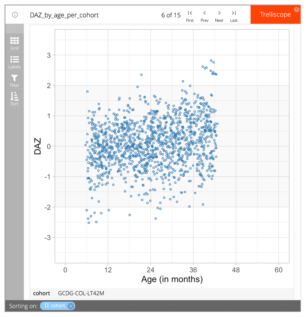Click the orange Trelliscope button
The height and width of the screenshot is (317, 306).
click(275, 15)
